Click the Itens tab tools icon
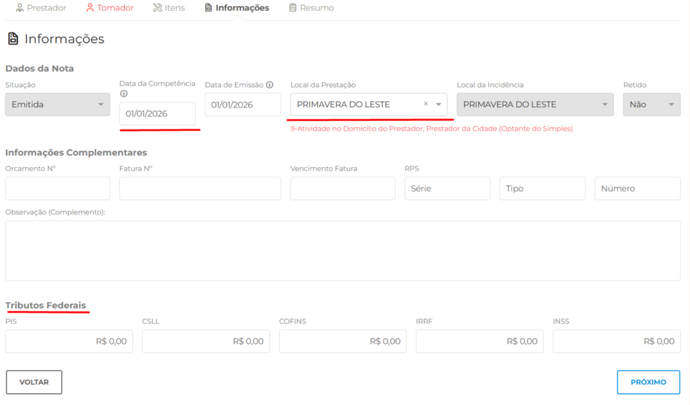690x405 pixels. [x=157, y=8]
